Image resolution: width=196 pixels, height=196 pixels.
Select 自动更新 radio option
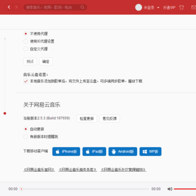26,129
